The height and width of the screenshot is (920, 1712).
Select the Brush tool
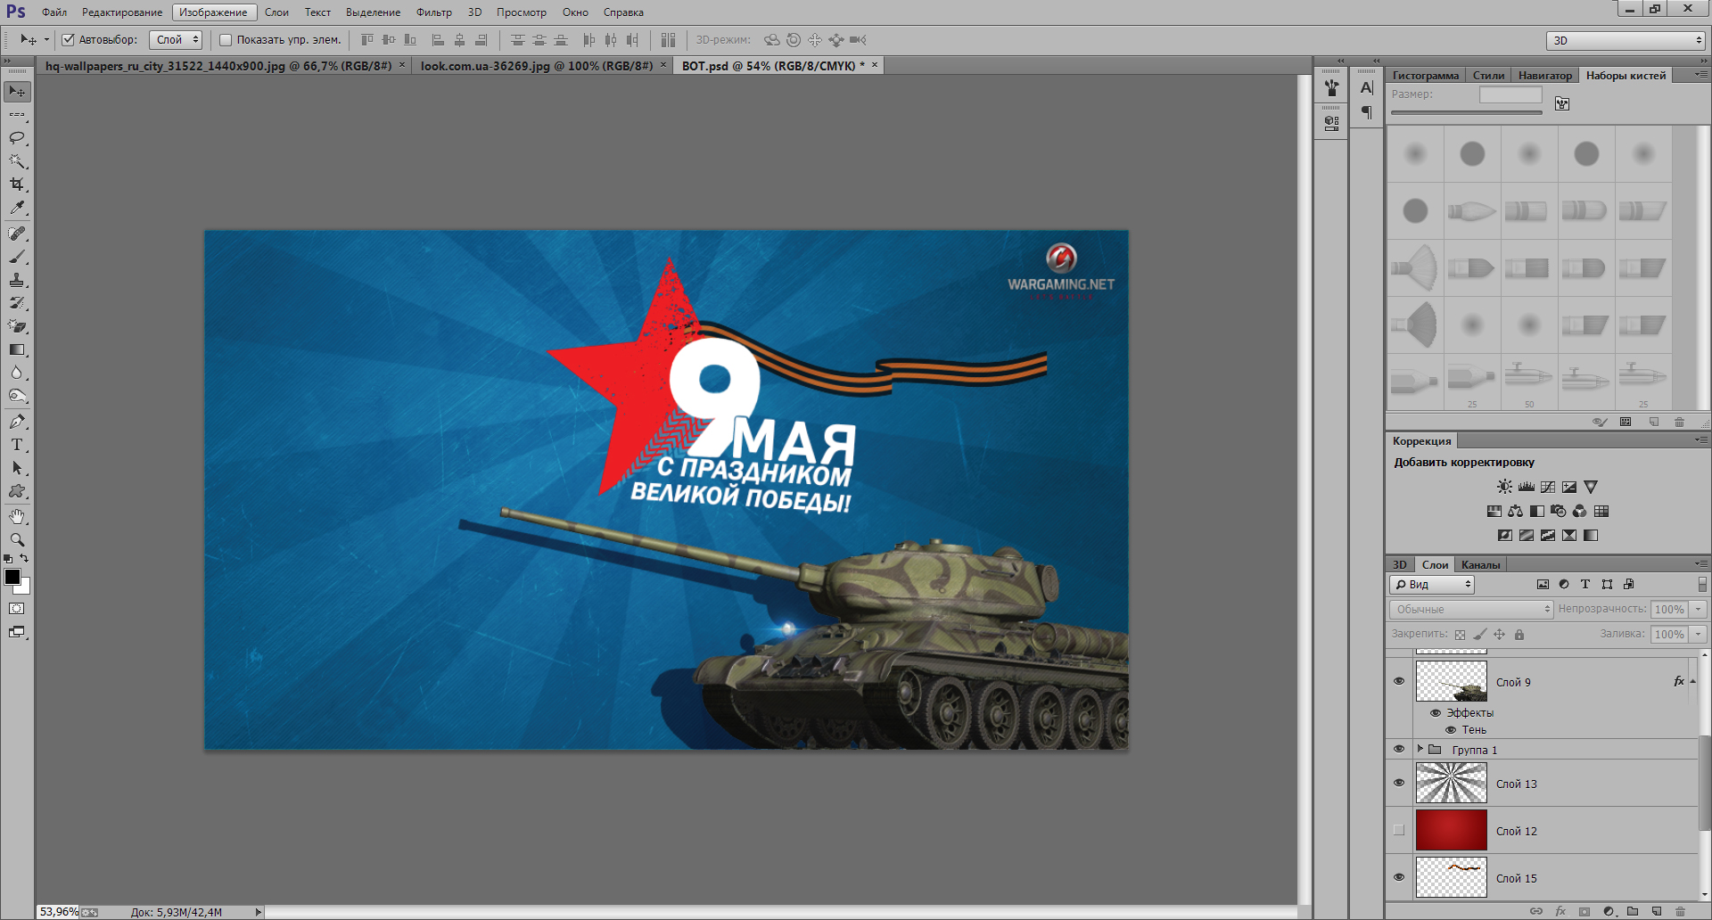[x=17, y=257]
